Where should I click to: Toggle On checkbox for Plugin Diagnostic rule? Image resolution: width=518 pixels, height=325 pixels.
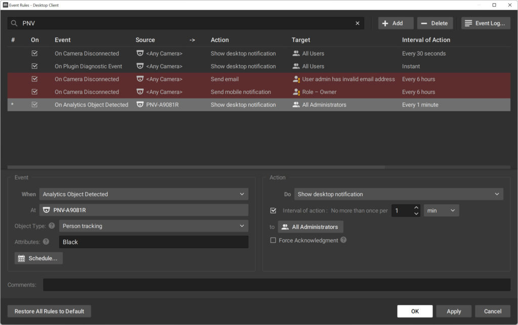(x=34, y=66)
